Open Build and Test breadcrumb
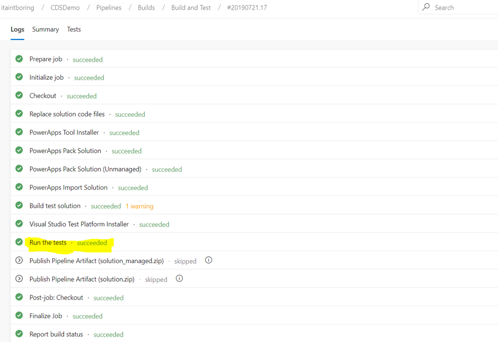Viewport: 498px width, 342px height. [191, 8]
